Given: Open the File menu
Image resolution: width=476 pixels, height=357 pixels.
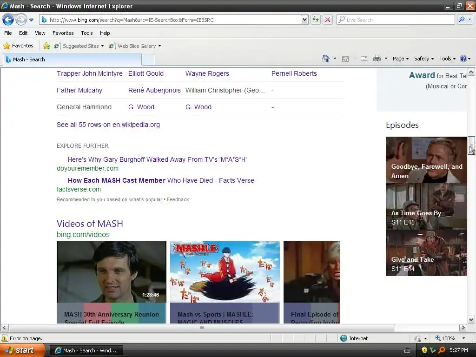Looking at the screenshot, I should pos(8,33).
